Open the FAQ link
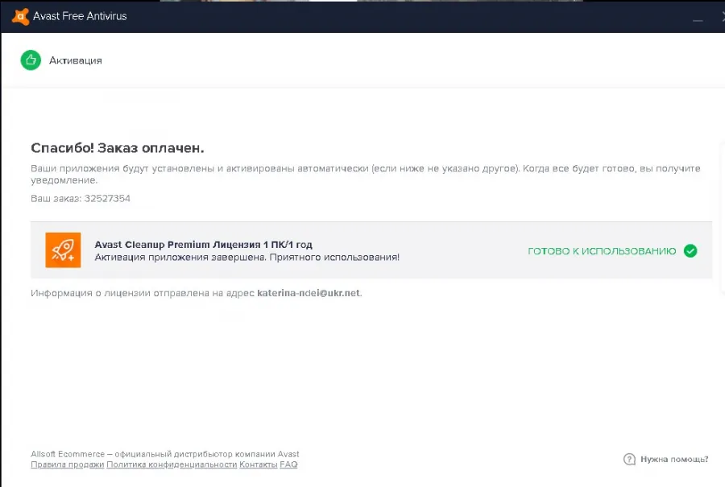 (288, 464)
